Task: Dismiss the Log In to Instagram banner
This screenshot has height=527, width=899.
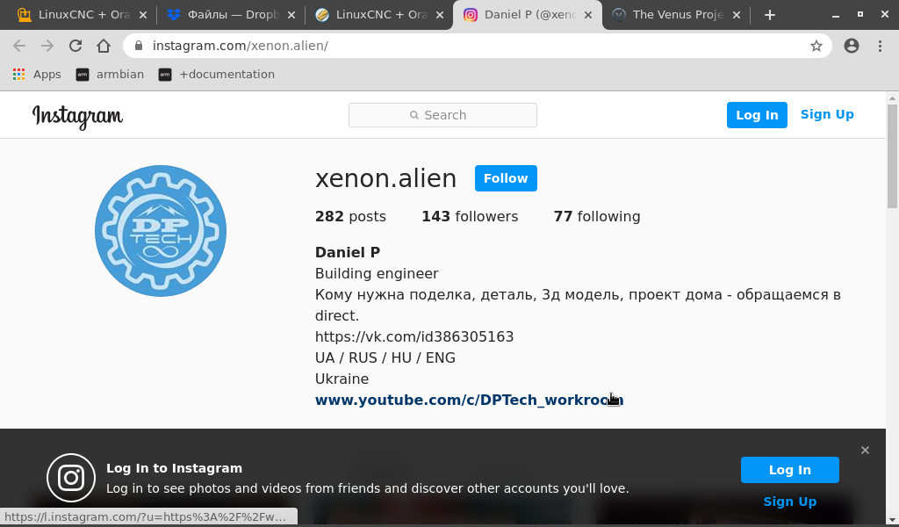Action: click(865, 451)
